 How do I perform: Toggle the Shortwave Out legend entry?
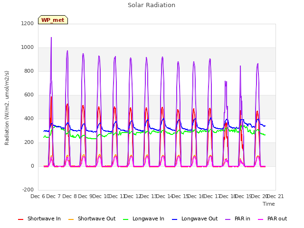coord(92,218)
